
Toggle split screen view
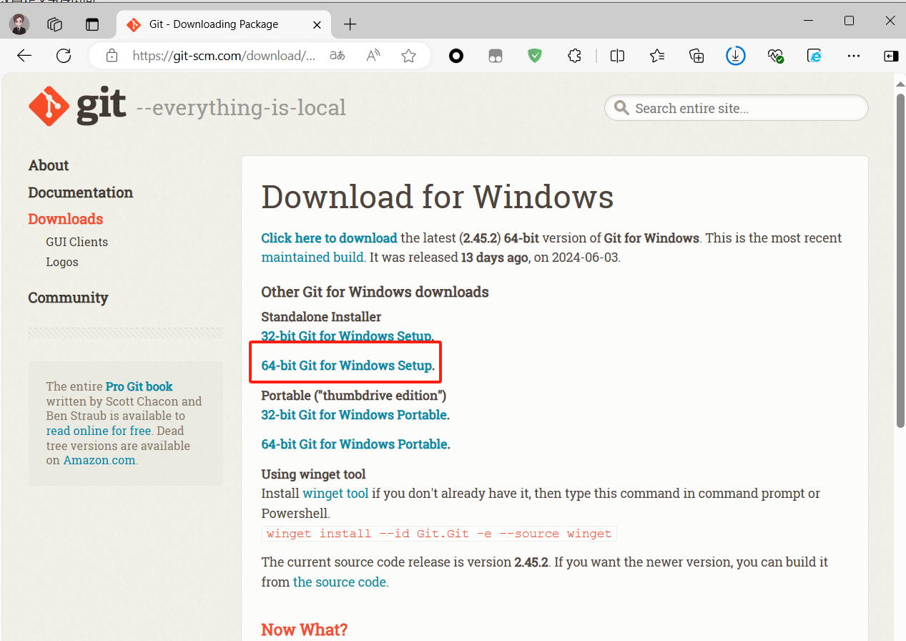pos(618,56)
